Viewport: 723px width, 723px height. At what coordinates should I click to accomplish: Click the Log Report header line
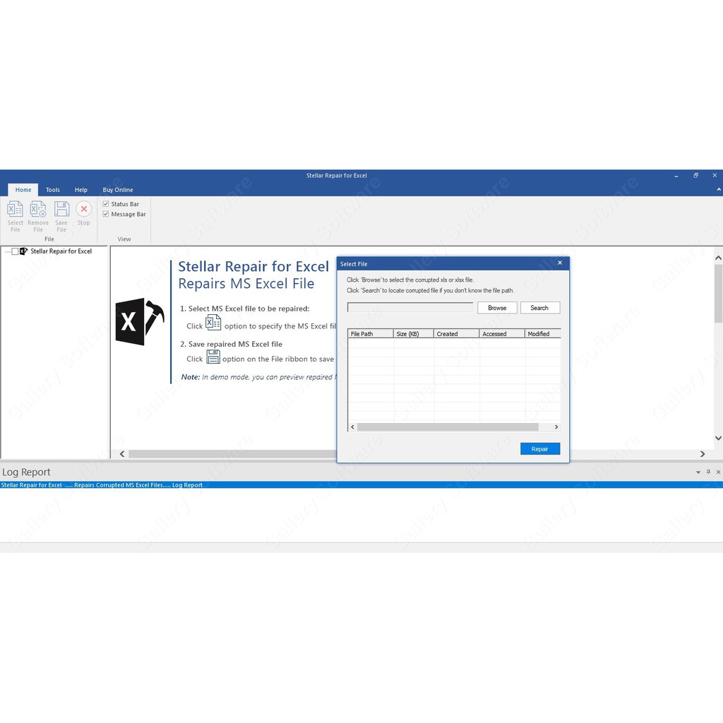click(x=361, y=484)
